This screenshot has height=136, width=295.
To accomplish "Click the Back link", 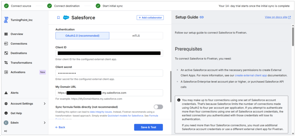I will [x=60, y=127].
